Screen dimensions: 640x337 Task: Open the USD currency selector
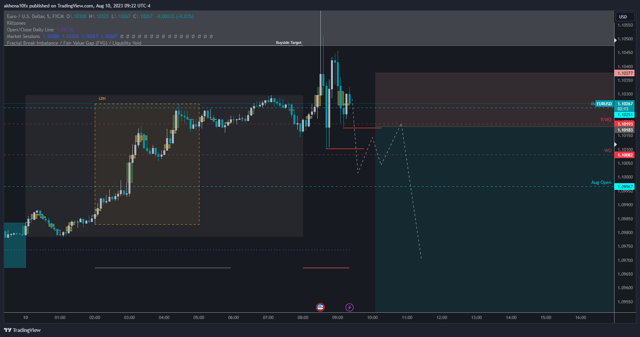click(x=625, y=17)
